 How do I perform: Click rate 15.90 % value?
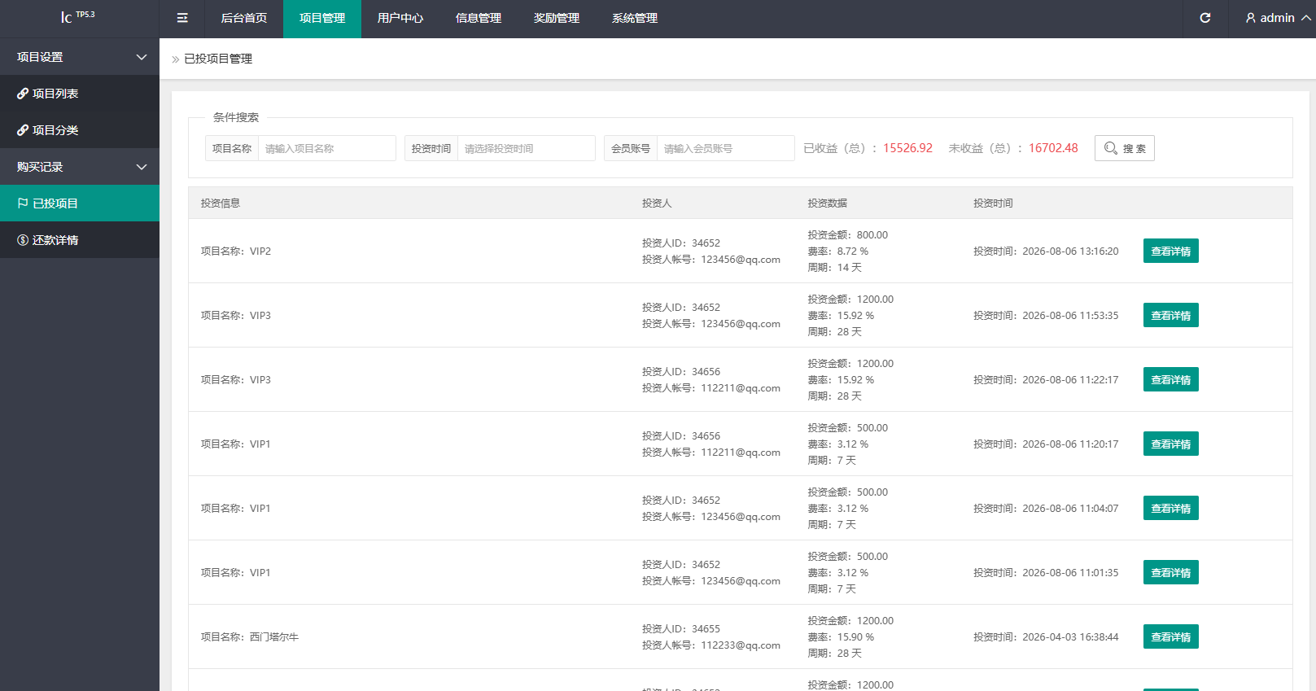tap(855, 637)
